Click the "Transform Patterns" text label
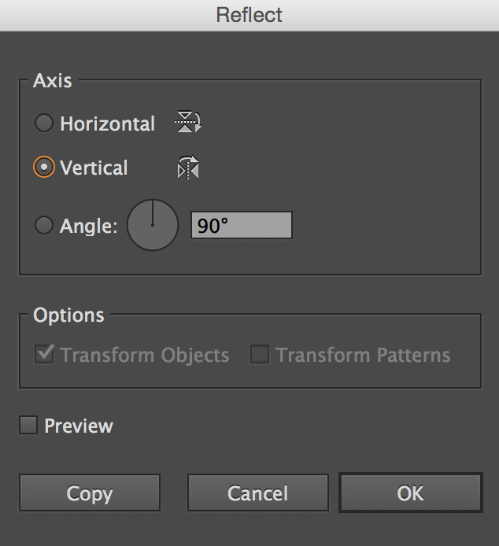 coord(363,355)
